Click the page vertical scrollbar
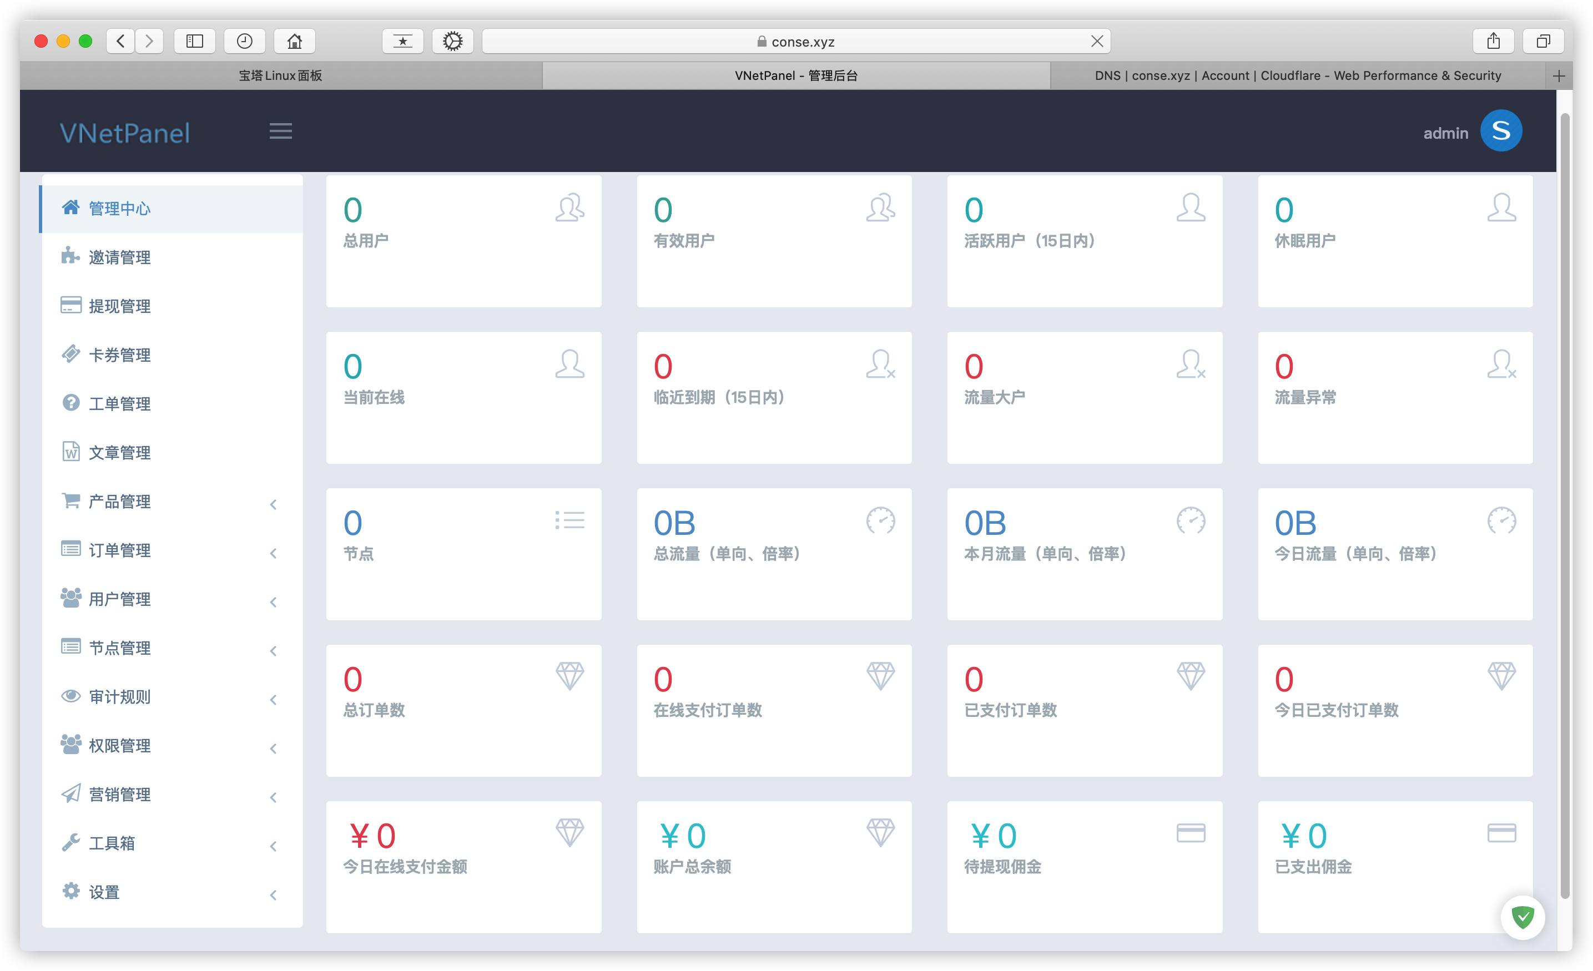This screenshot has width=1593, height=971. pos(1565,505)
